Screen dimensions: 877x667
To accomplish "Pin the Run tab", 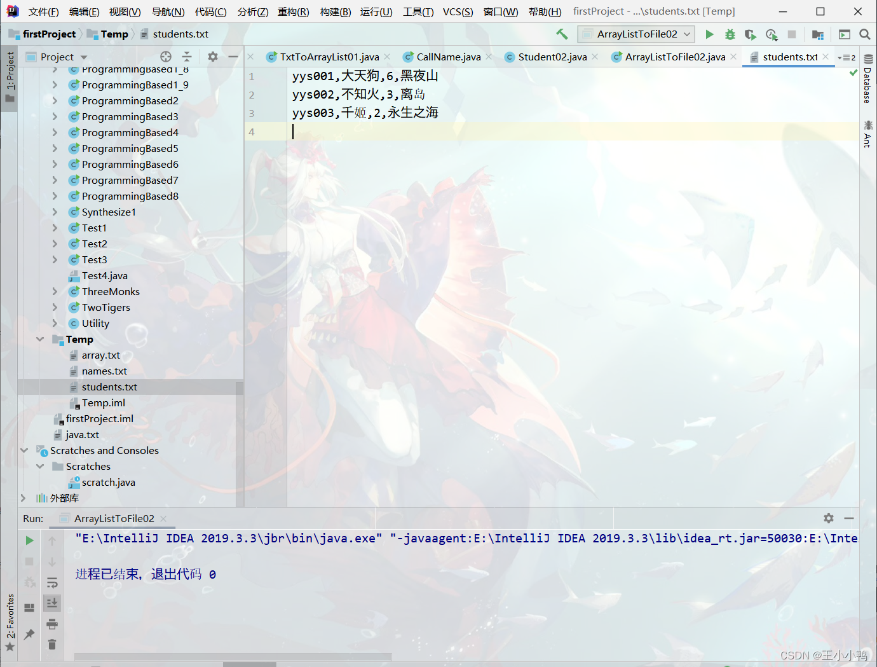I will [29, 634].
